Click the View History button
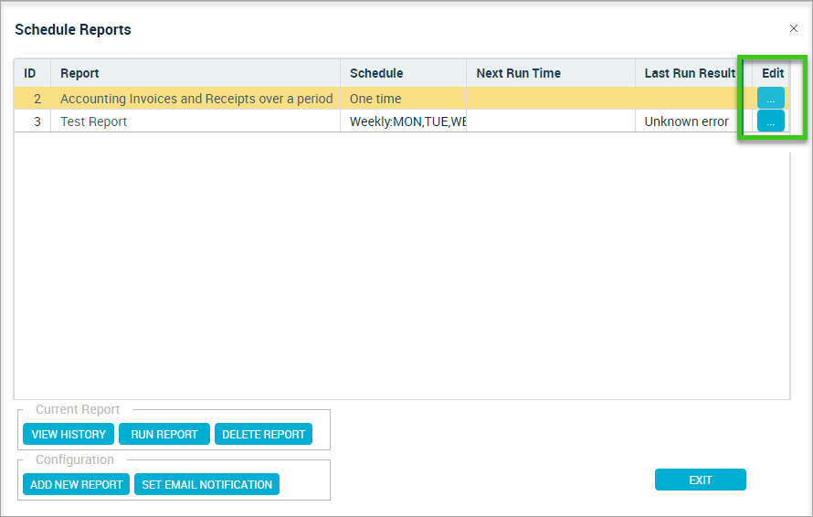This screenshot has width=813, height=517. (69, 434)
